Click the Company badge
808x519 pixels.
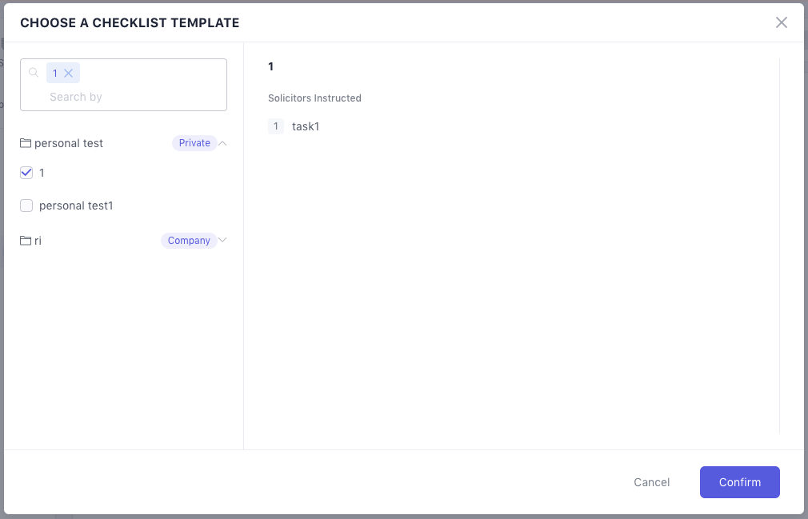click(189, 241)
